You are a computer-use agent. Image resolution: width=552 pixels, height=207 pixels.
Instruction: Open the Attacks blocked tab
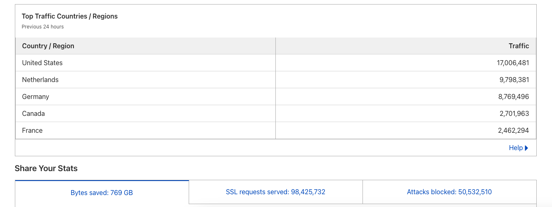pyautogui.click(x=450, y=192)
